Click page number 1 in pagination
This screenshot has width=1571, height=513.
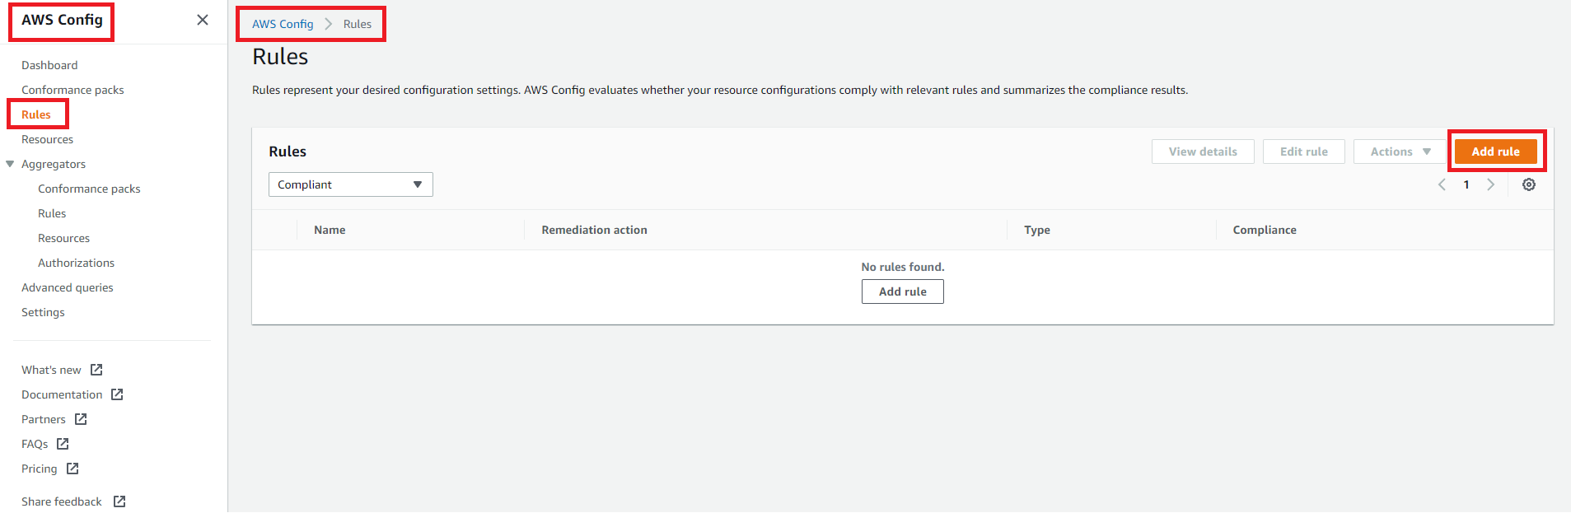pos(1466,184)
